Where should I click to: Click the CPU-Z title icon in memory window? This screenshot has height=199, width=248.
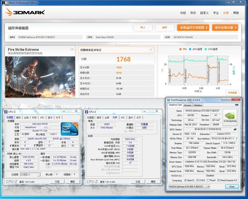[86, 112]
